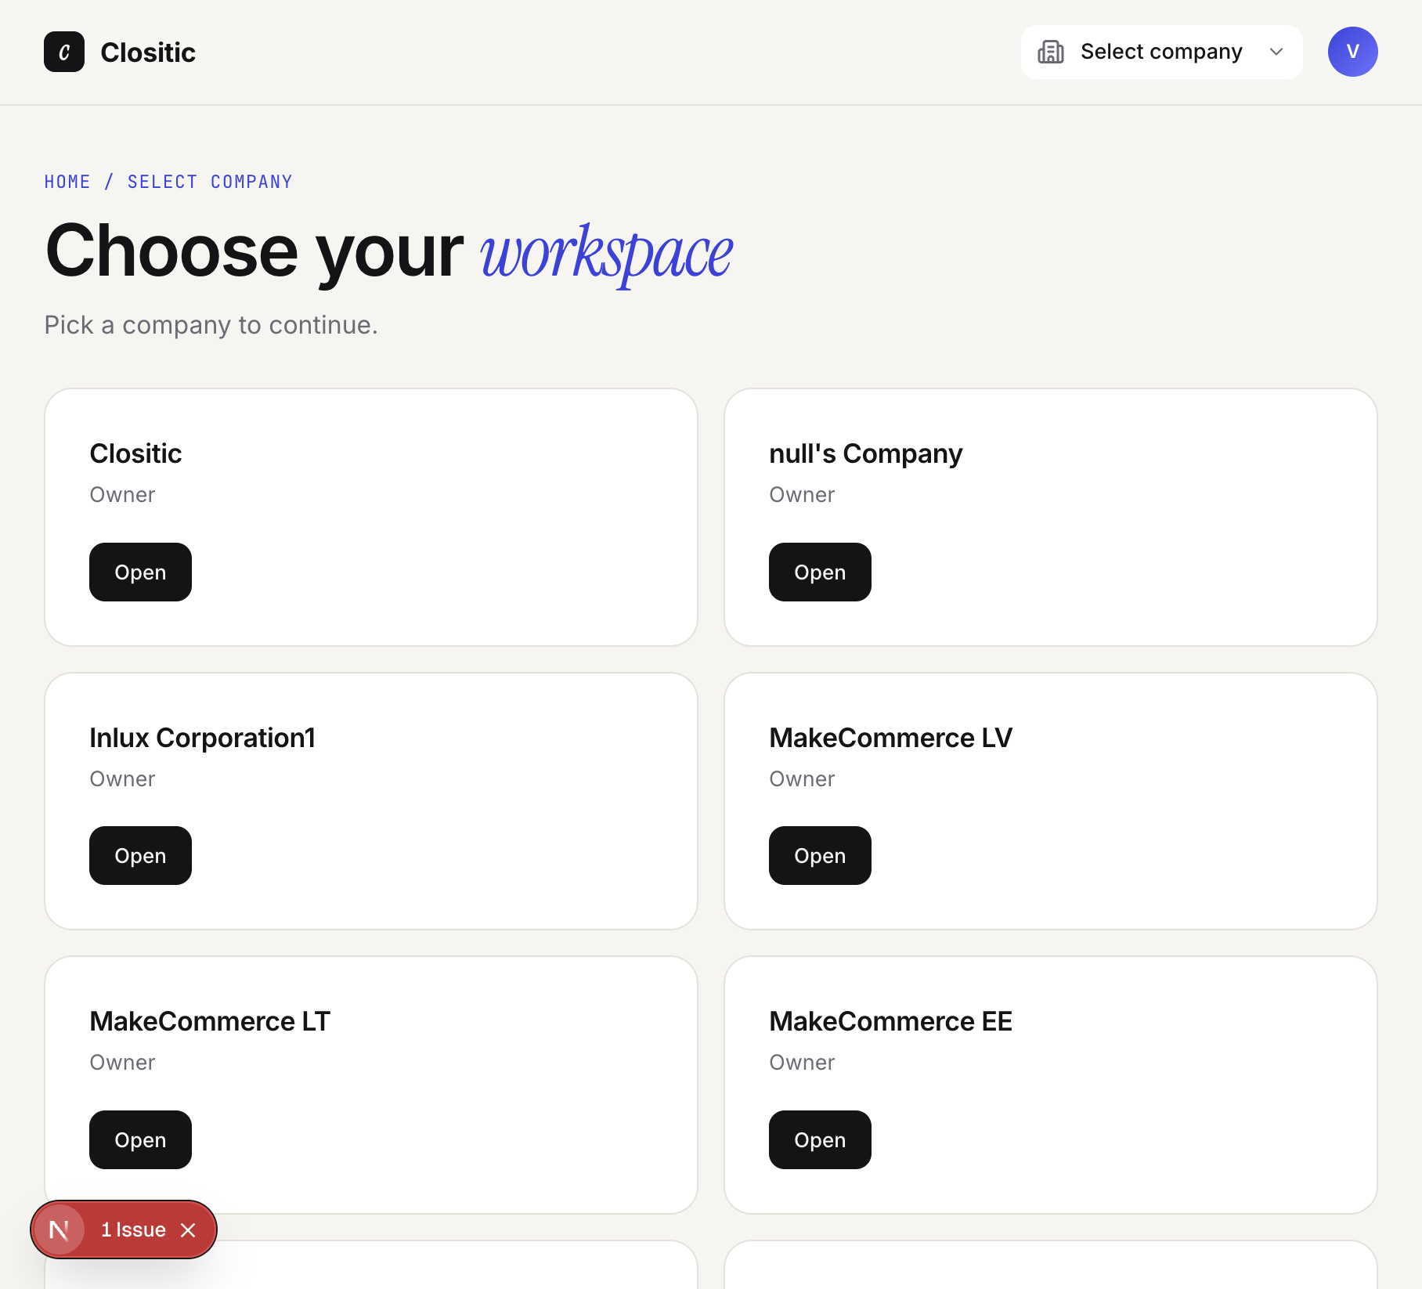The image size is (1422, 1289).
Task: Select the Inlux Corporation1 card title
Action: [x=202, y=738]
